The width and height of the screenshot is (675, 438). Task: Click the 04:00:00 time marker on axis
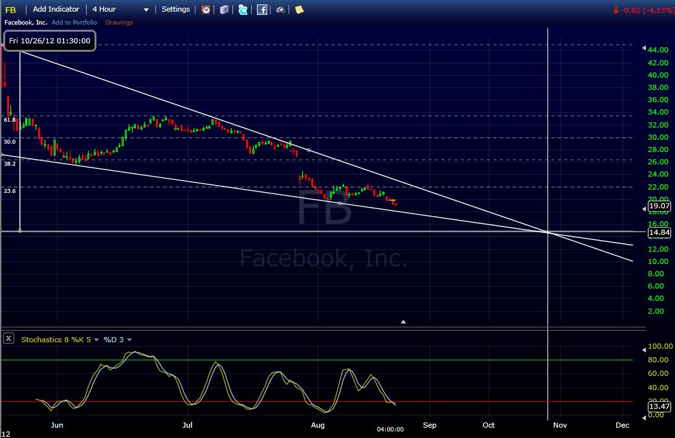[x=390, y=430]
